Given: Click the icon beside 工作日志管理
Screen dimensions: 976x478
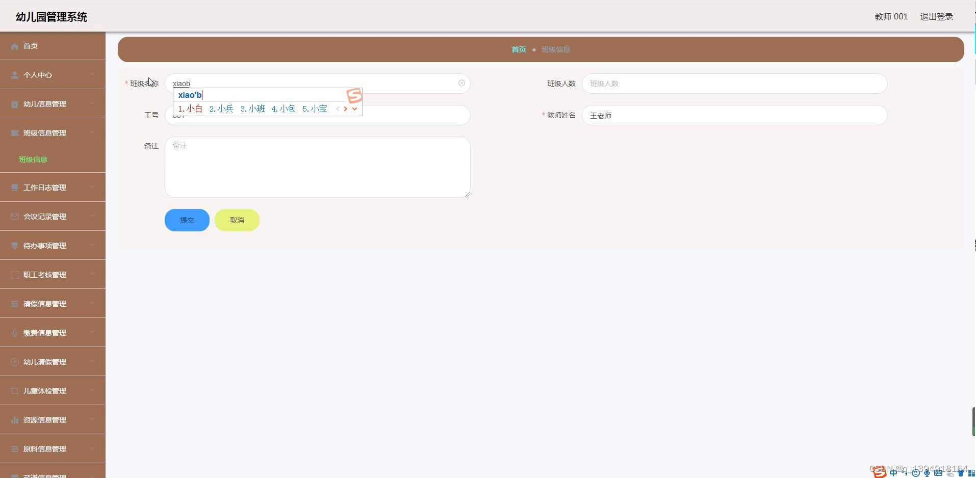Looking at the screenshot, I should point(15,188).
